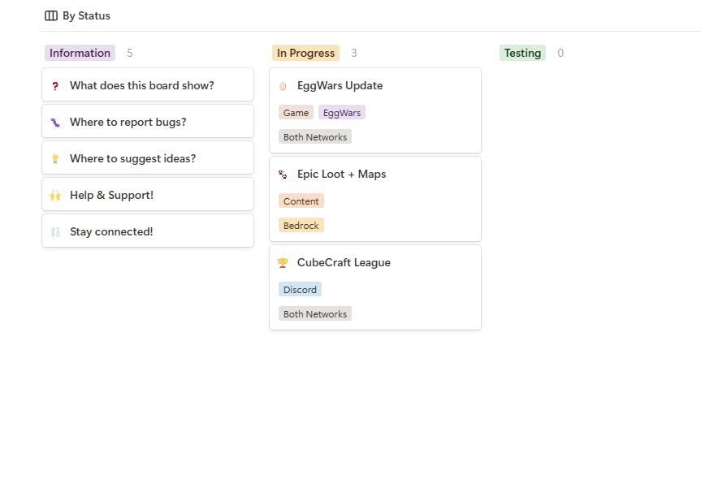Viewport: 701px width, 492px height.
Task: Click the board view icon beside By Status
Action: click(x=51, y=15)
